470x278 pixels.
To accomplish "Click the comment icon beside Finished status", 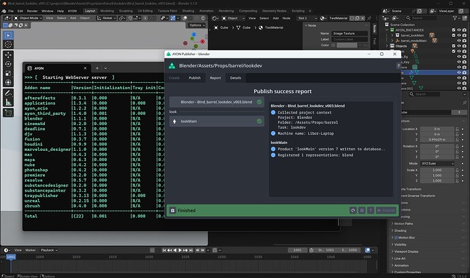I will (x=172, y=211).
